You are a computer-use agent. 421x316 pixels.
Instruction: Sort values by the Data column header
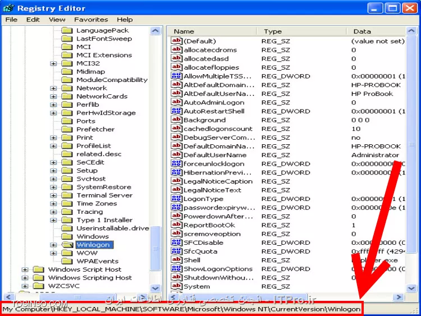pyautogui.click(x=376, y=31)
